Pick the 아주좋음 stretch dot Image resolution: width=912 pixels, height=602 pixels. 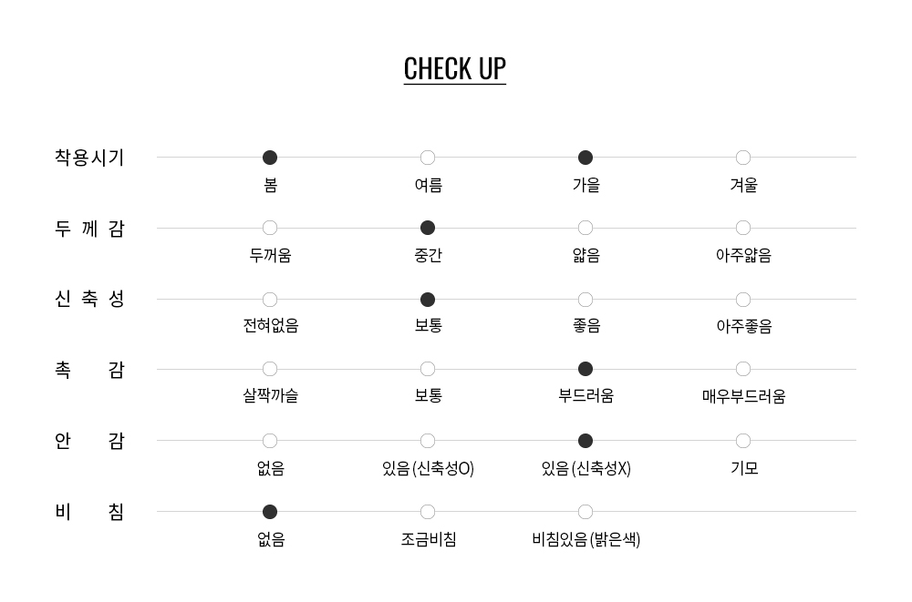(x=743, y=300)
